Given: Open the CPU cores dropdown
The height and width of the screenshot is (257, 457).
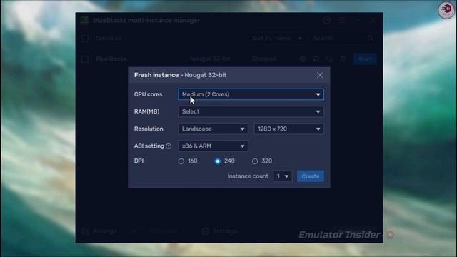Looking at the screenshot, I should pyautogui.click(x=251, y=94).
